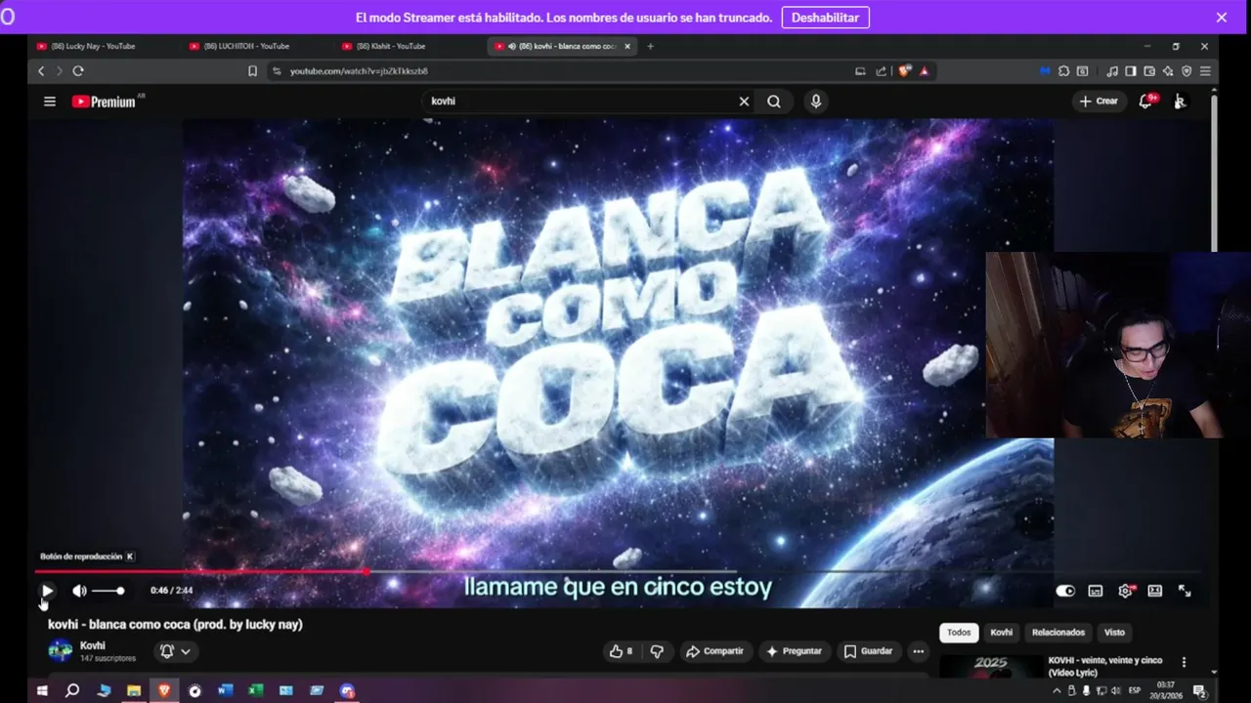Screen dimensions: 1251x703
Task: Show hidden system tray icons chevron
Action: [1057, 690]
